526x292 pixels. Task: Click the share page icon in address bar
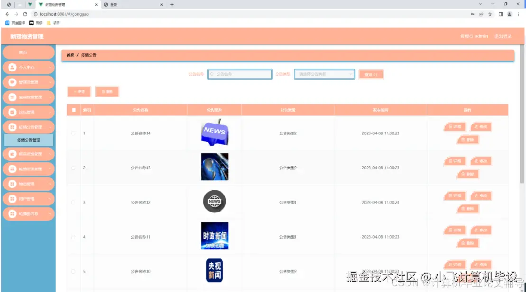[x=481, y=14]
